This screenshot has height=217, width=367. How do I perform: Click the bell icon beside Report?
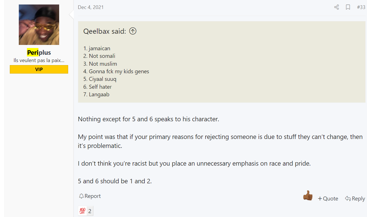click(x=81, y=196)
